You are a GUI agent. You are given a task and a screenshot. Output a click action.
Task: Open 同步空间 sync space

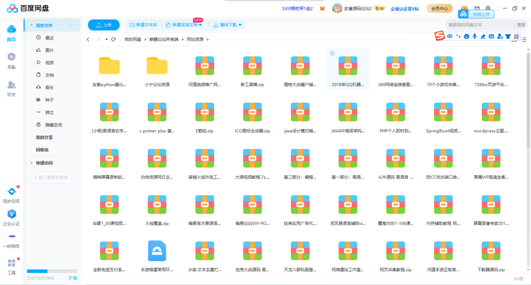[x=11, y=195]
